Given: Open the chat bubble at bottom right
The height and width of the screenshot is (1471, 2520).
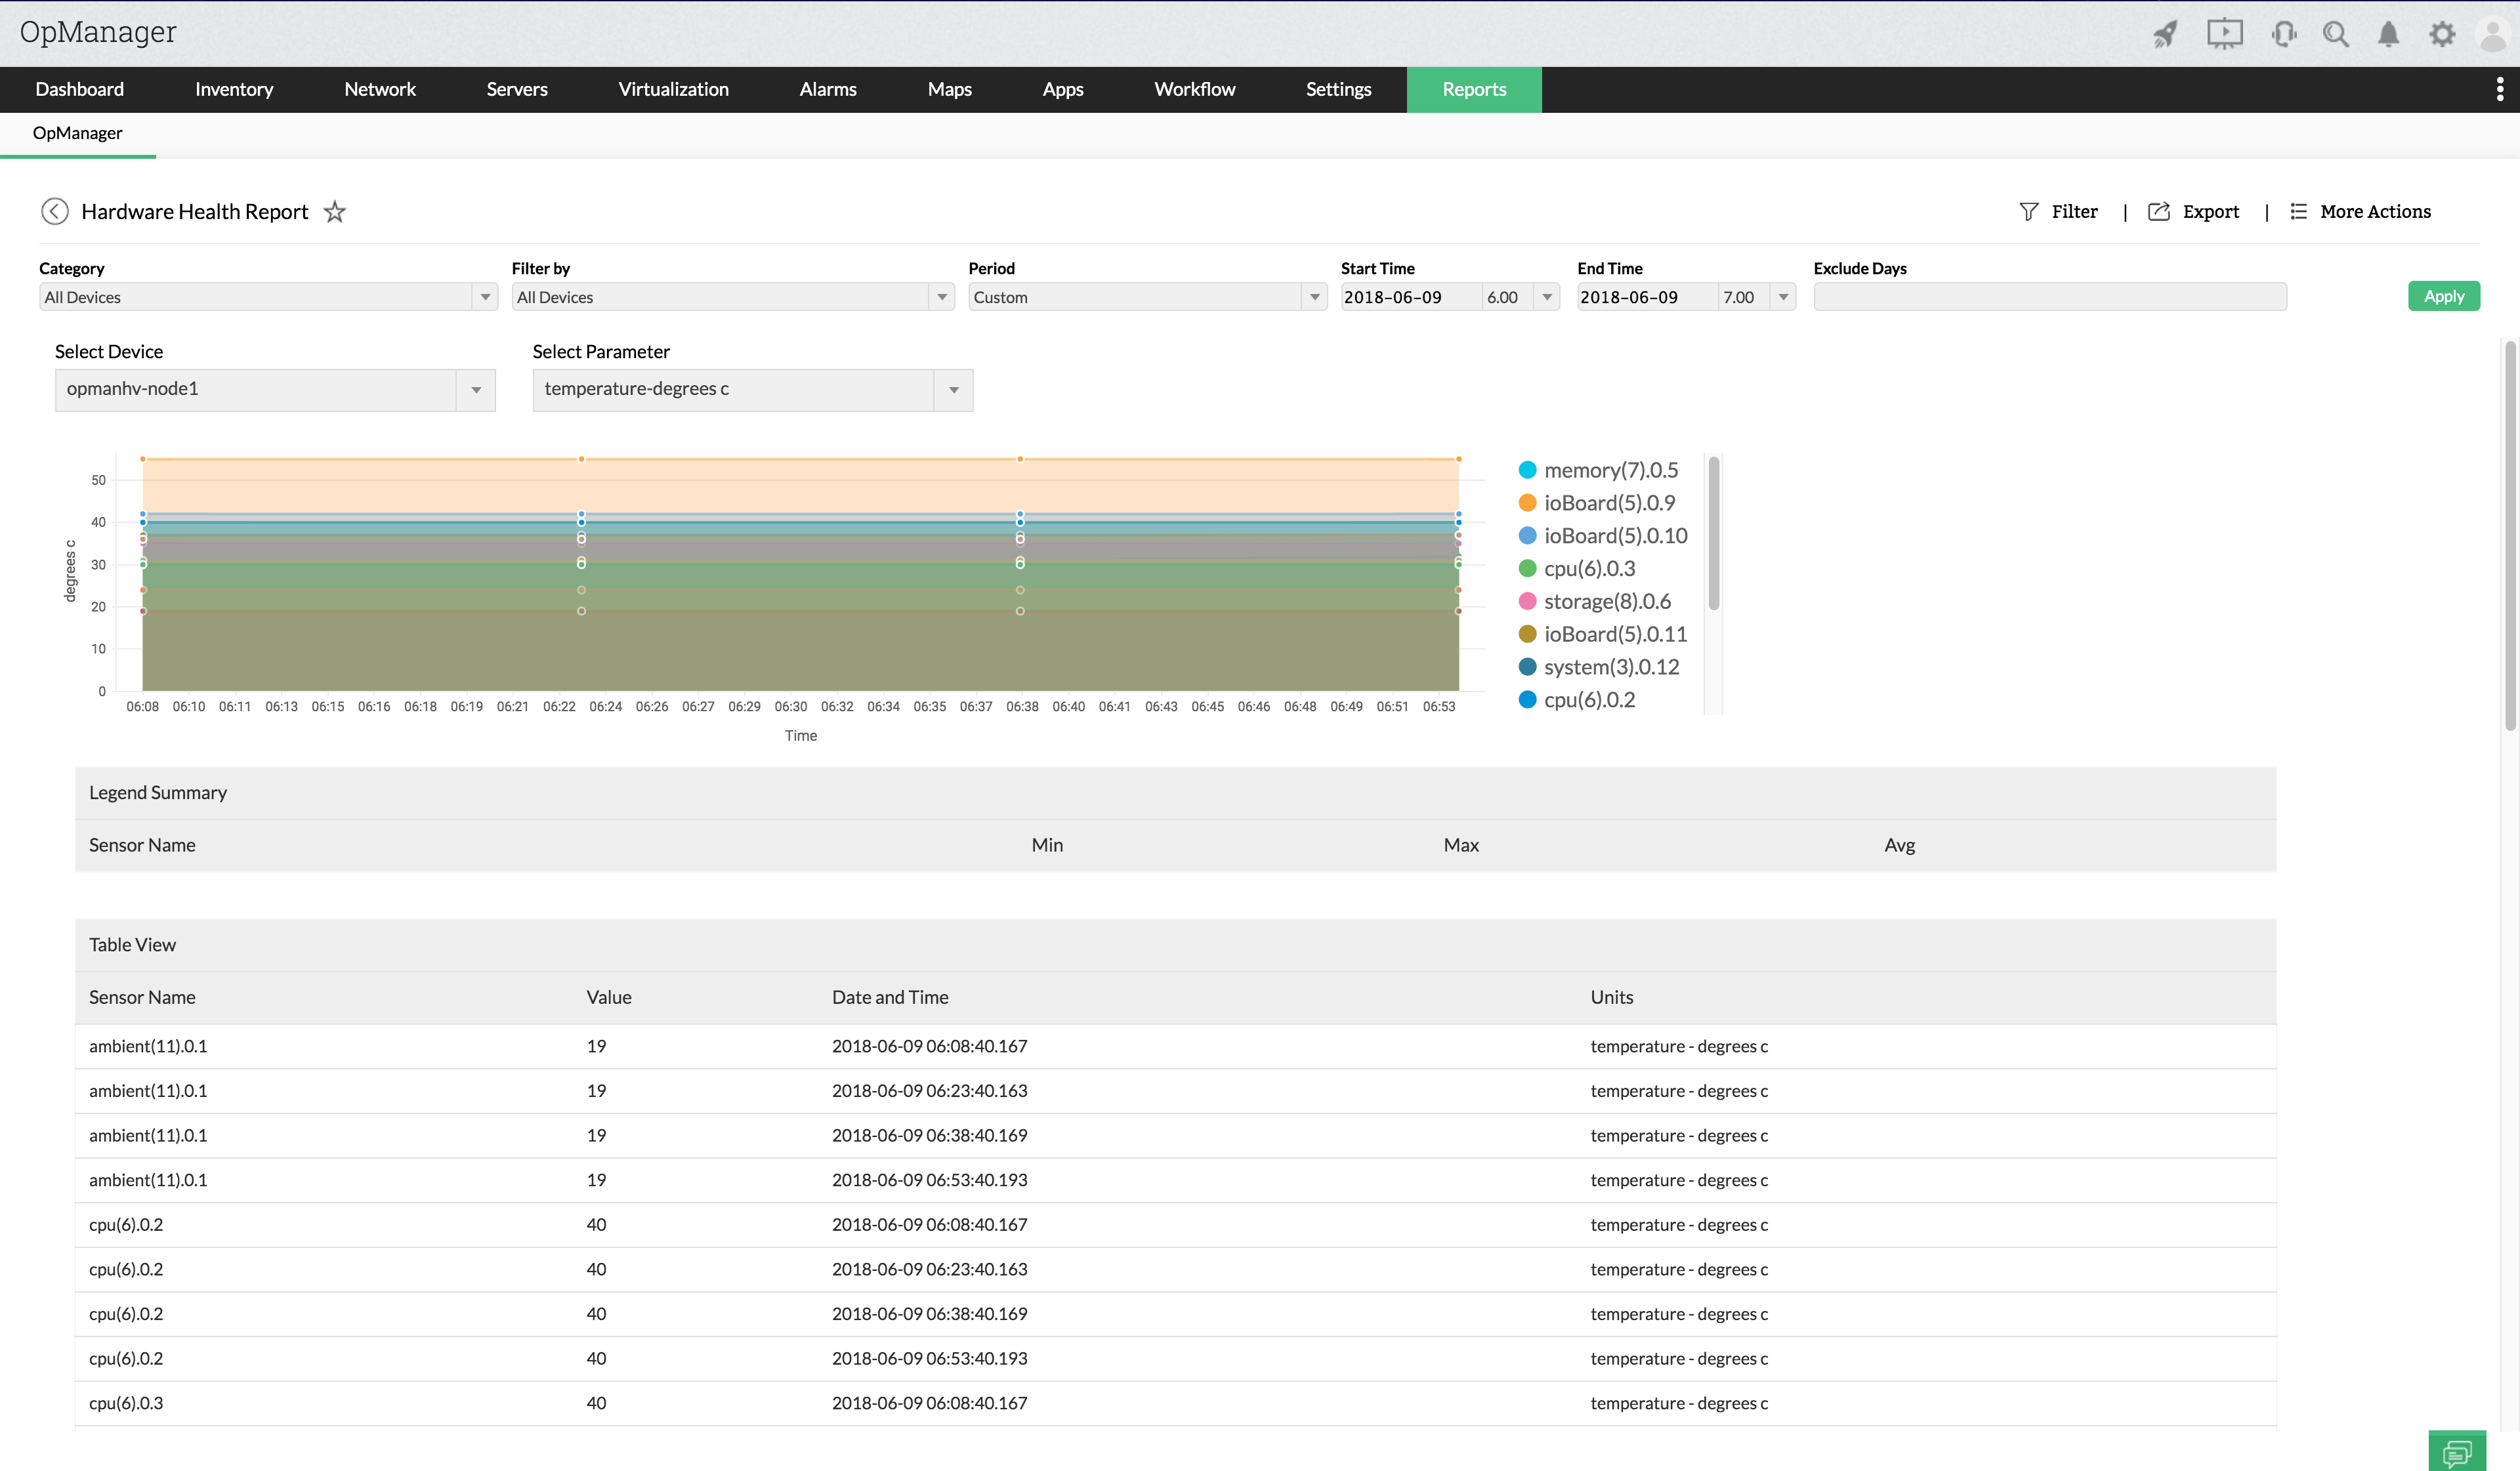Looking at the screenshot, I should 2457,1451.
